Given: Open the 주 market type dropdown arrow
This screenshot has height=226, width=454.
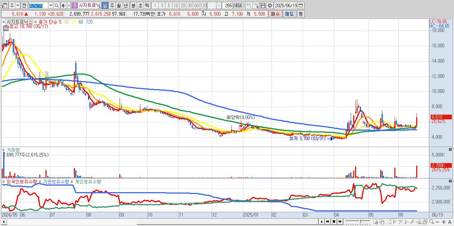Looking at the screenshot, I should (18, 5).
